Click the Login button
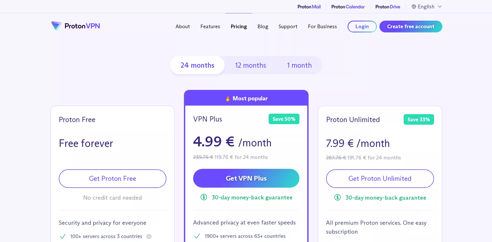The width and height of the screenshot is (492, 242). pyautogui.click(x=362, y=27)
